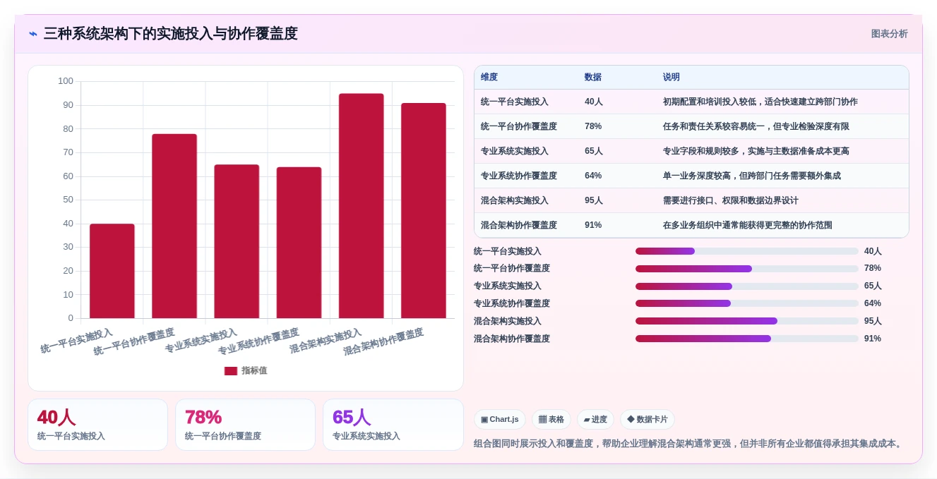This screenshot has height=479, width=937.
Task: Click the 混合架构实施投入 chart bar
Action: [361, 206]
